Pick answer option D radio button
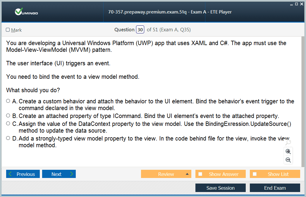Image resolution: width=306 pixels, height=197 pixels. pyautogui.click(x=8, y=138)
